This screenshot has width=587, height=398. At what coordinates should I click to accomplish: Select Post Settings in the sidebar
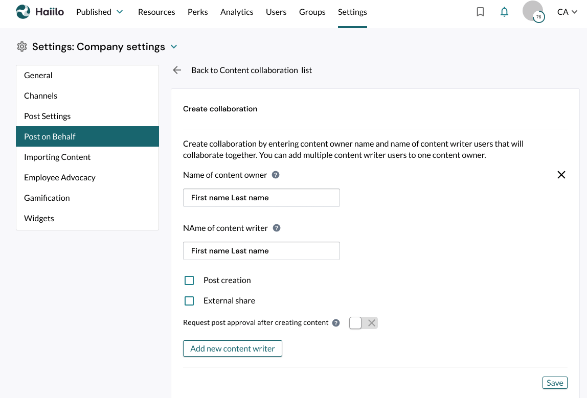pyautogui.click(x=87, y=116)
